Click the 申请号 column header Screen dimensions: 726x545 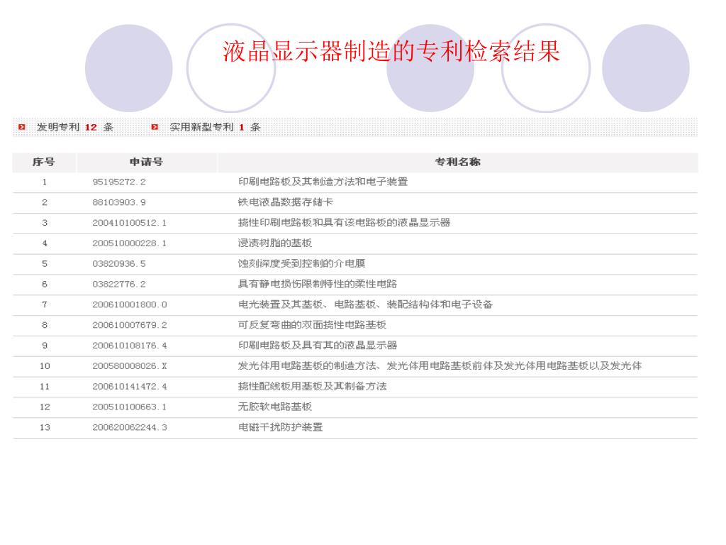[146, 162]
